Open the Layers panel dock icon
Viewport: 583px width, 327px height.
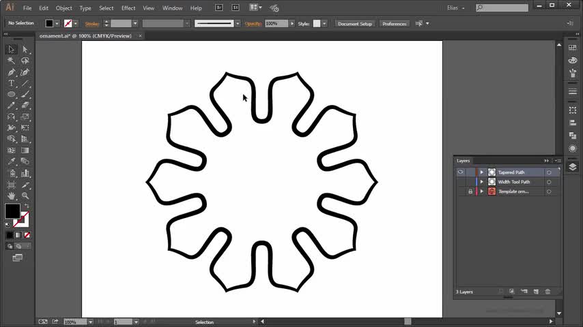pyautogui.click(x=573, y=167)
